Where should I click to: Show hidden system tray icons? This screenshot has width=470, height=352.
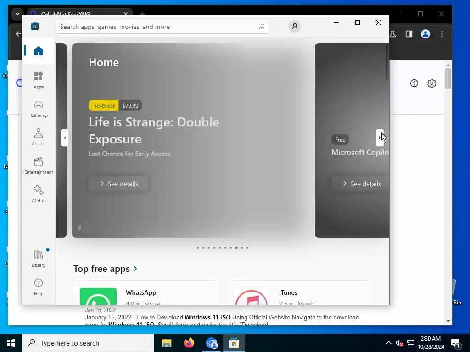pos(388,343)
